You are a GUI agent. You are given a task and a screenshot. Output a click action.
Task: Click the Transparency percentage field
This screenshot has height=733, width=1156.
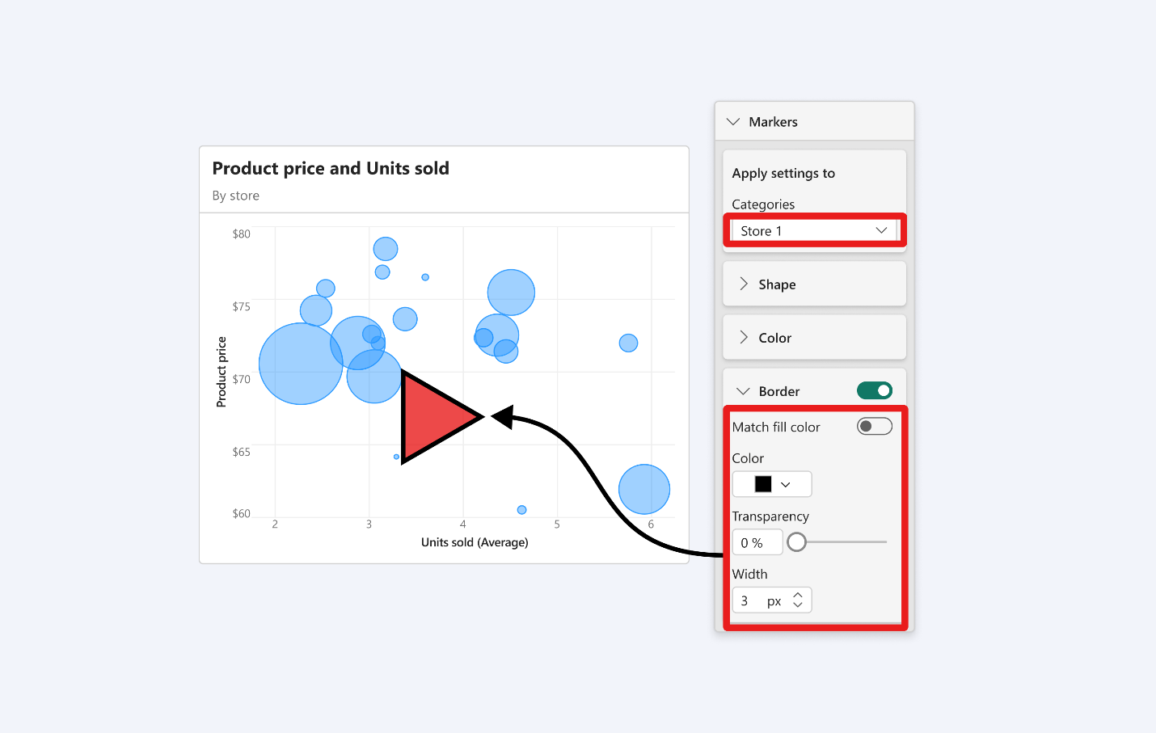click(x=757, y=543)
